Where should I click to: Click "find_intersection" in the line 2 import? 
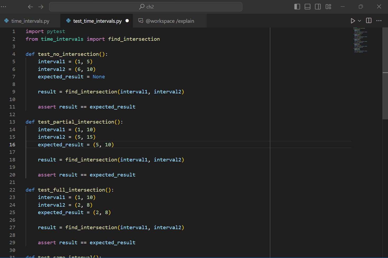point(134,39)
